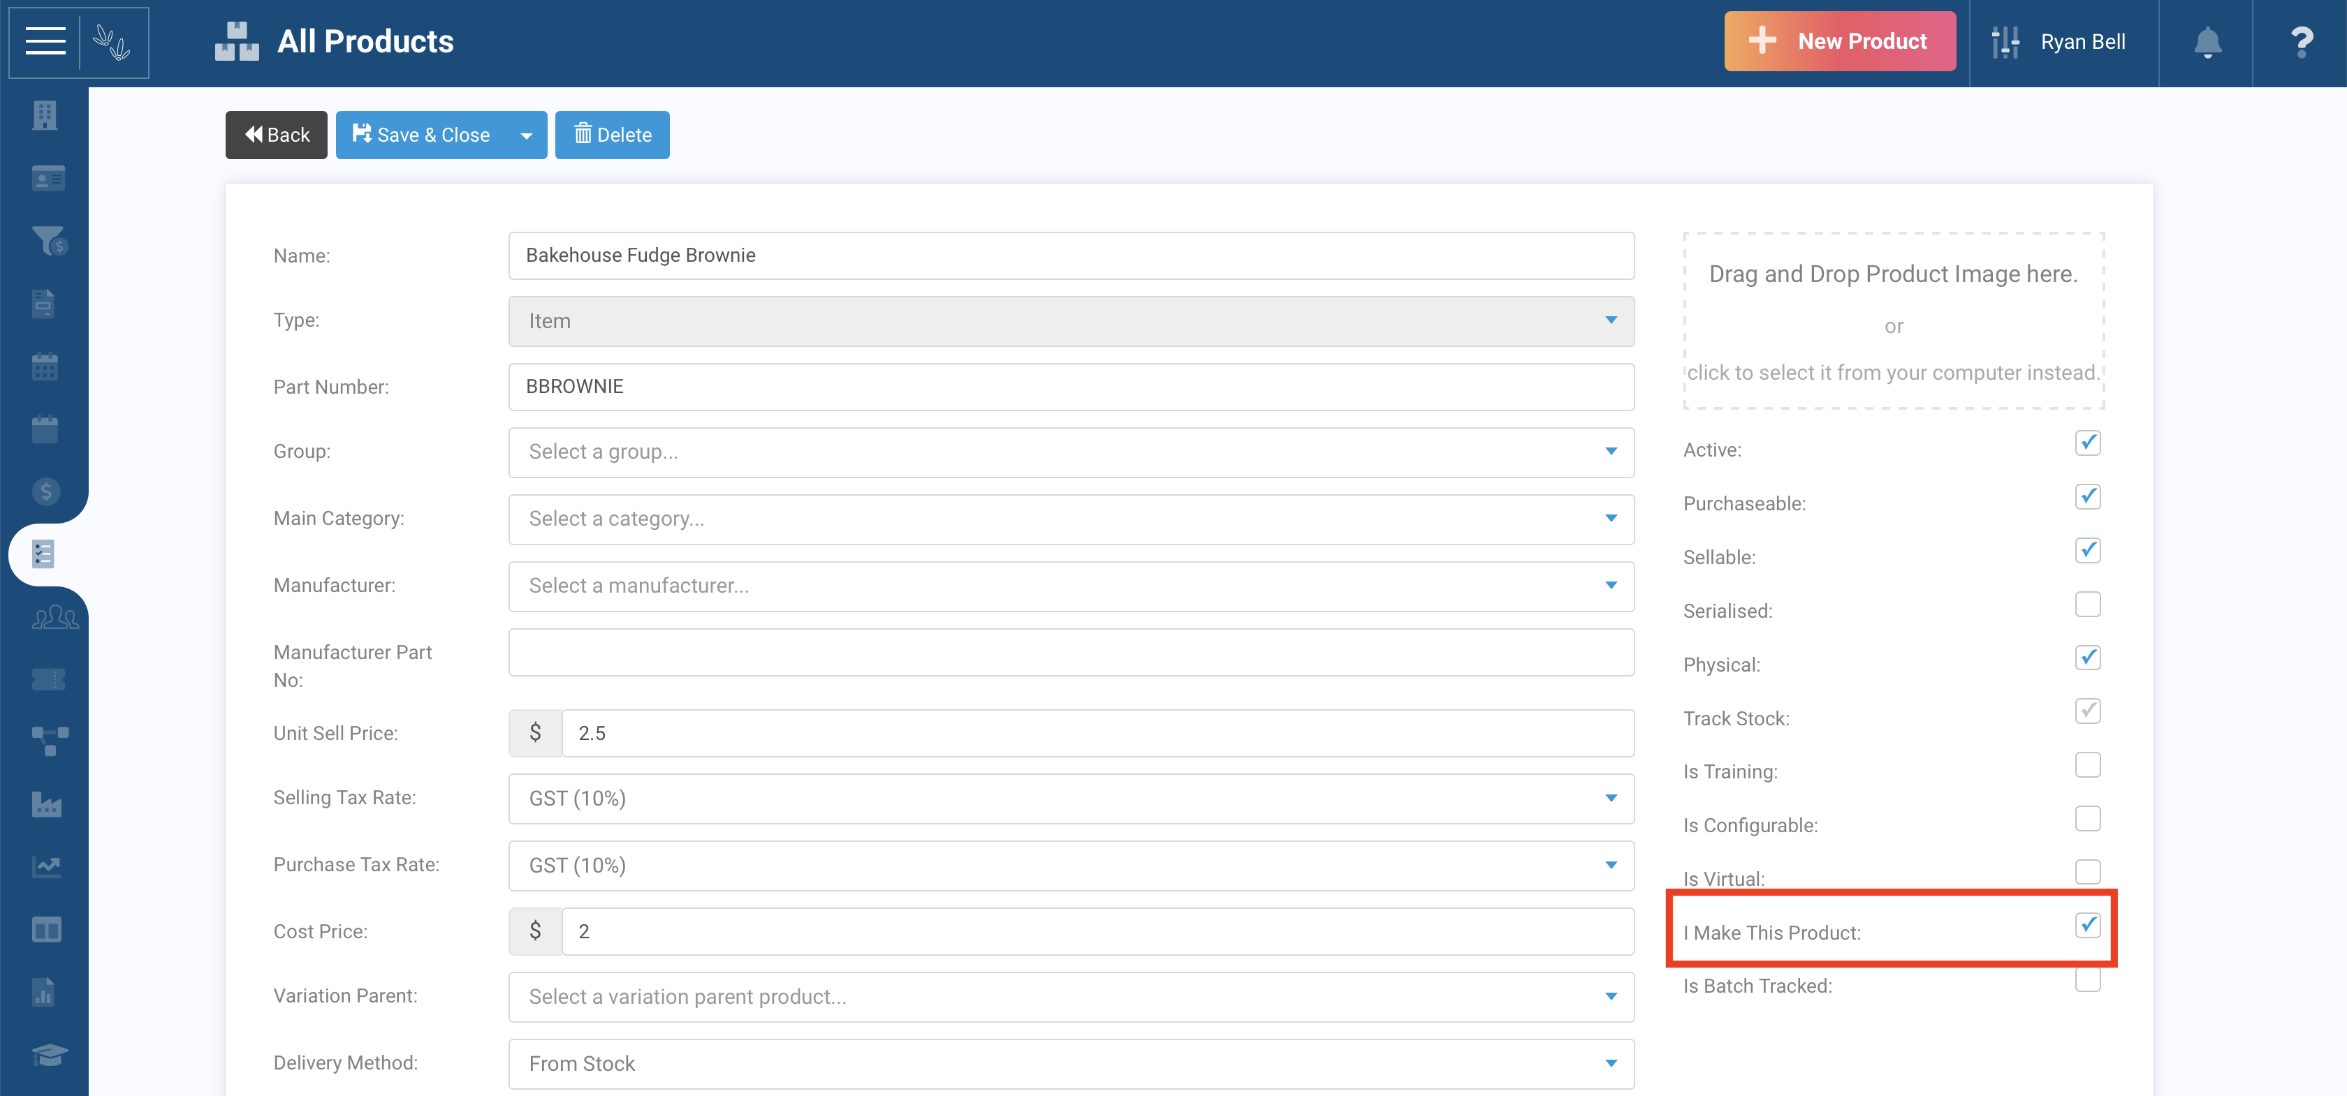Uncheck I Make This Product checkbox
Viewport: 2347px width, 1096px height.
click(2087, 926)
